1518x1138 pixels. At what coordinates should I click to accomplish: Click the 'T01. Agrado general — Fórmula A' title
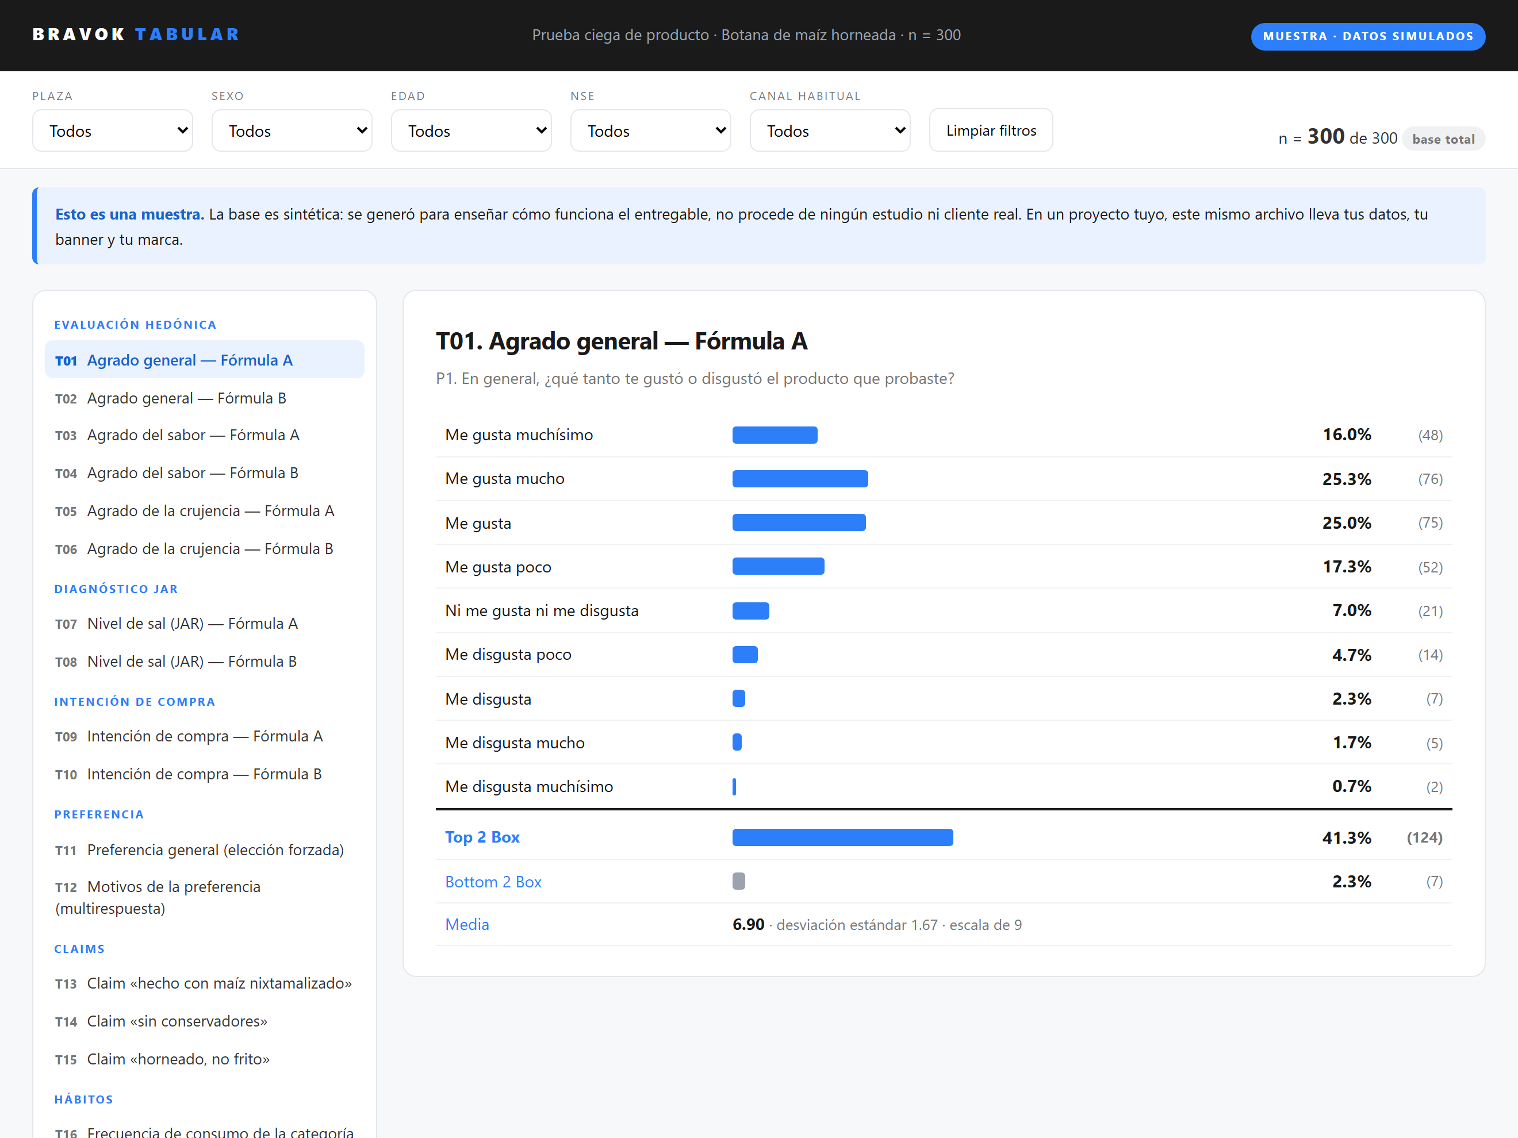pos(622,341)
